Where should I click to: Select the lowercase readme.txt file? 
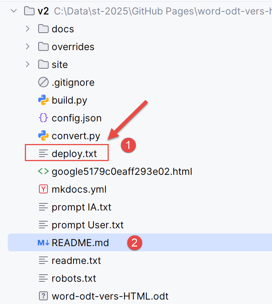coord(76,261)
